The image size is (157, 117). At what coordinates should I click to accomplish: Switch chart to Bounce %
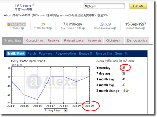click(86, 54)
